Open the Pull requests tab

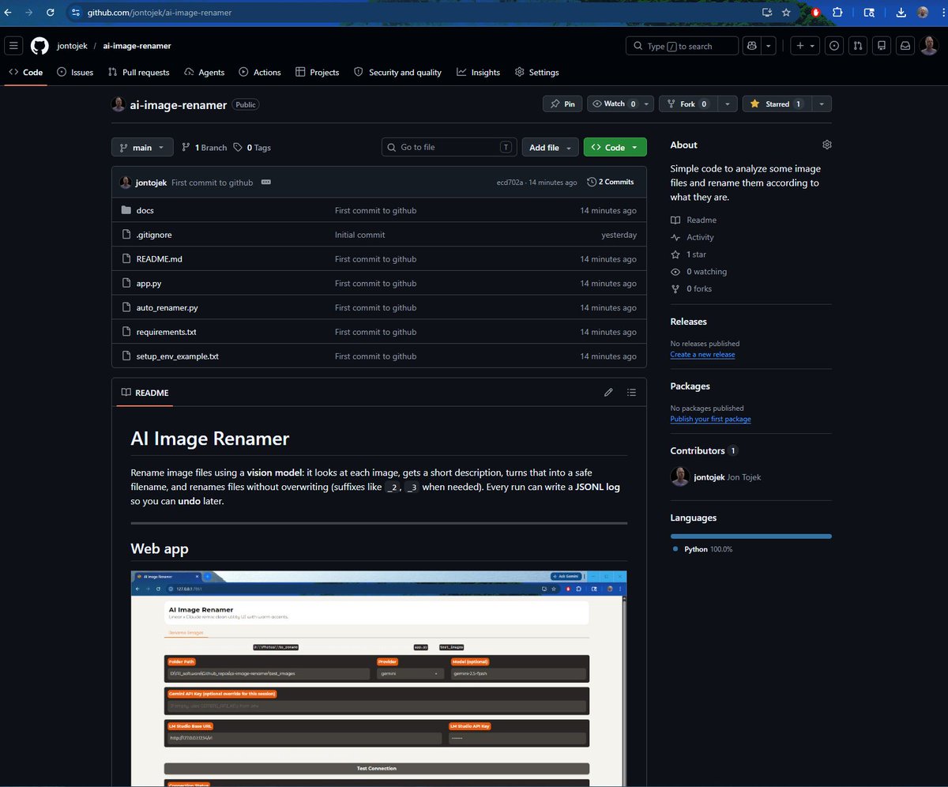click(x=139, y=72)
